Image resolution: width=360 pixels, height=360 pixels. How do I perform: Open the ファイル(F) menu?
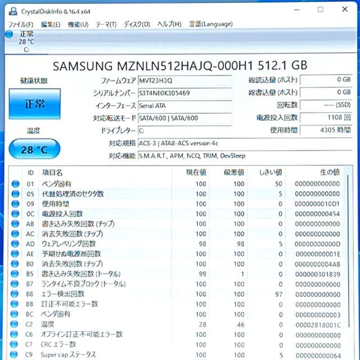click(x=21, y=24)
